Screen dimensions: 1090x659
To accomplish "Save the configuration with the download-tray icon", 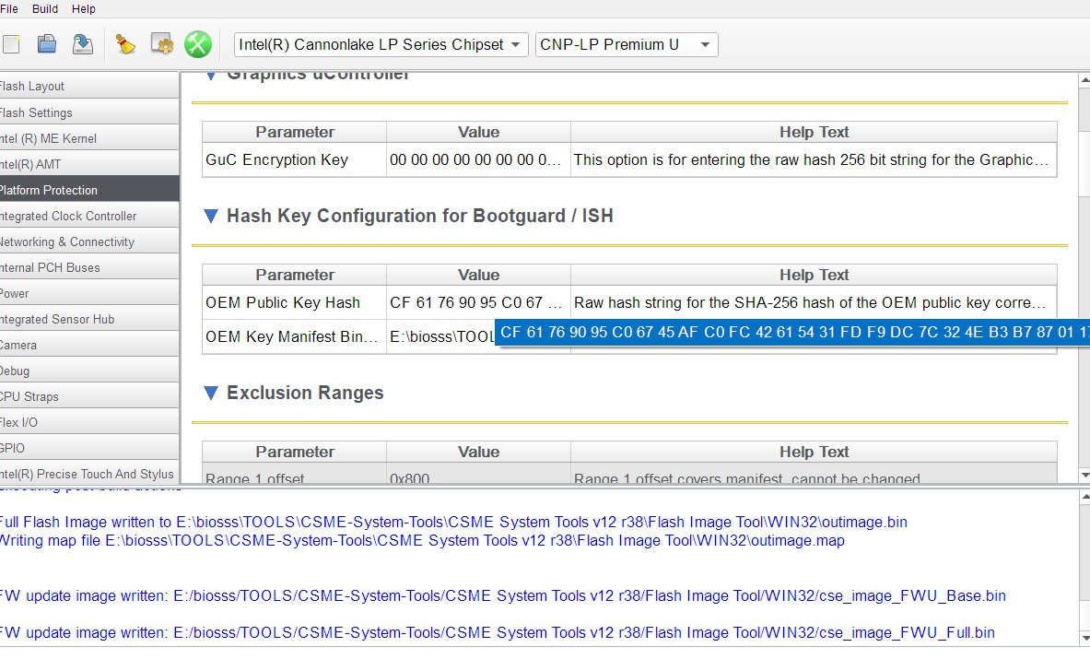I will tap(83, 44).
